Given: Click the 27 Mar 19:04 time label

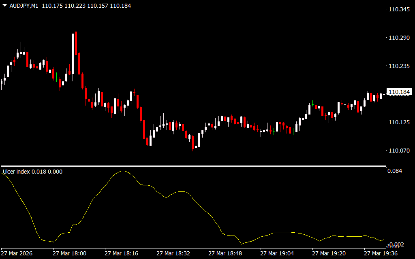Looking at the screenshot, I should tap(277, 253).
